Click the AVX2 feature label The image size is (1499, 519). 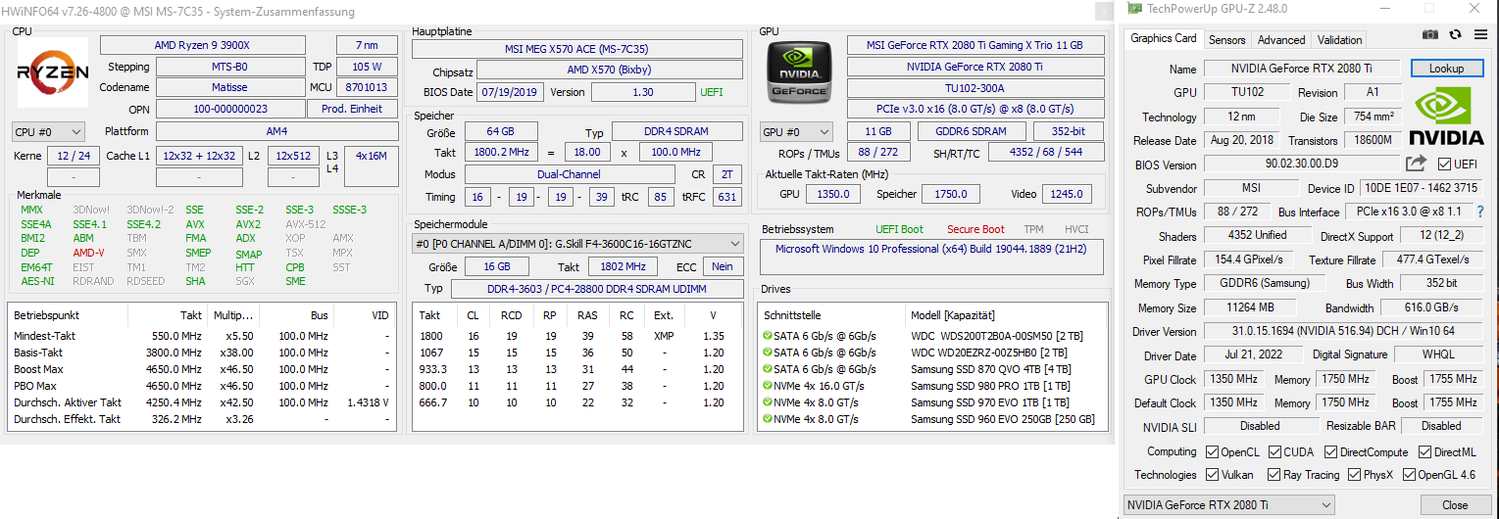click(248, 223)
